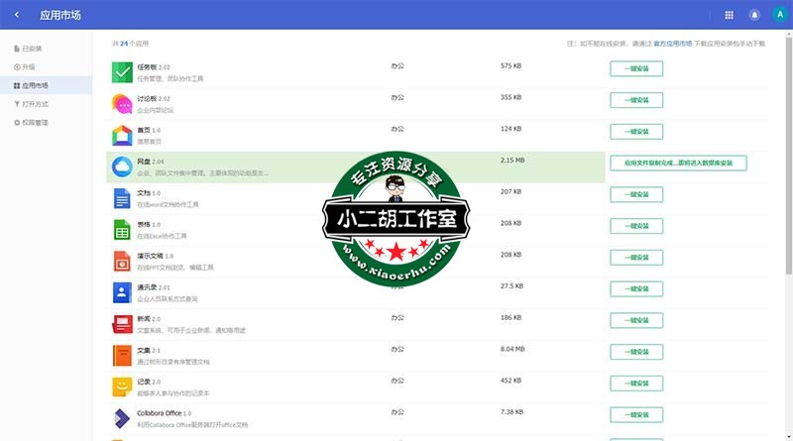Click the 文档 blue document app icon
The width and height of the screenshot is (793, 441).
[x=122, y=198]
